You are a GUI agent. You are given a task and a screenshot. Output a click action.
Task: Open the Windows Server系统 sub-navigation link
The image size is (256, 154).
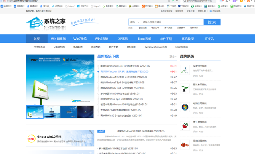tap(155, 47)
